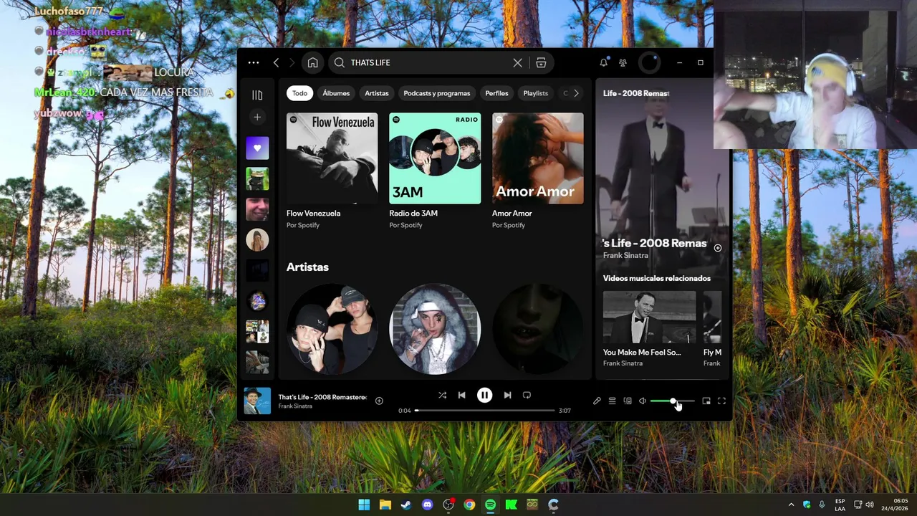Open Discord from the taskbar
Viewport: 917px width, 516px height.
(x=428, y=505)
